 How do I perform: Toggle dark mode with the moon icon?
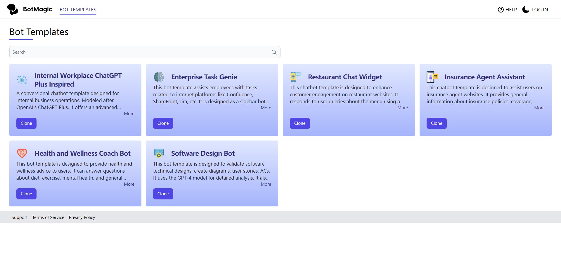coord(525,9)
